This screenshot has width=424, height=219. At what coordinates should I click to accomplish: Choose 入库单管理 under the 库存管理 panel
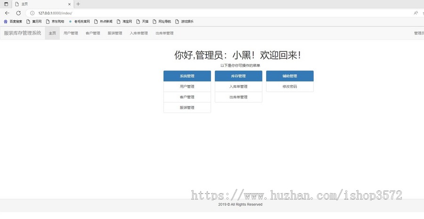coord(238,87)
